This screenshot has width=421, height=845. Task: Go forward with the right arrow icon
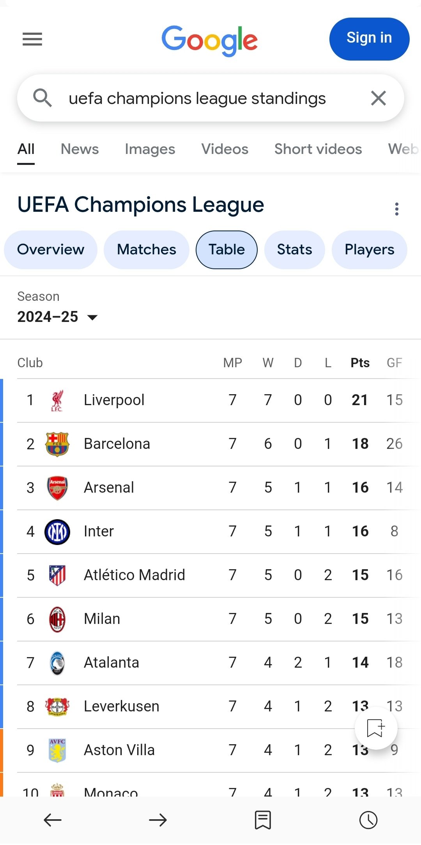coord(158,820)
